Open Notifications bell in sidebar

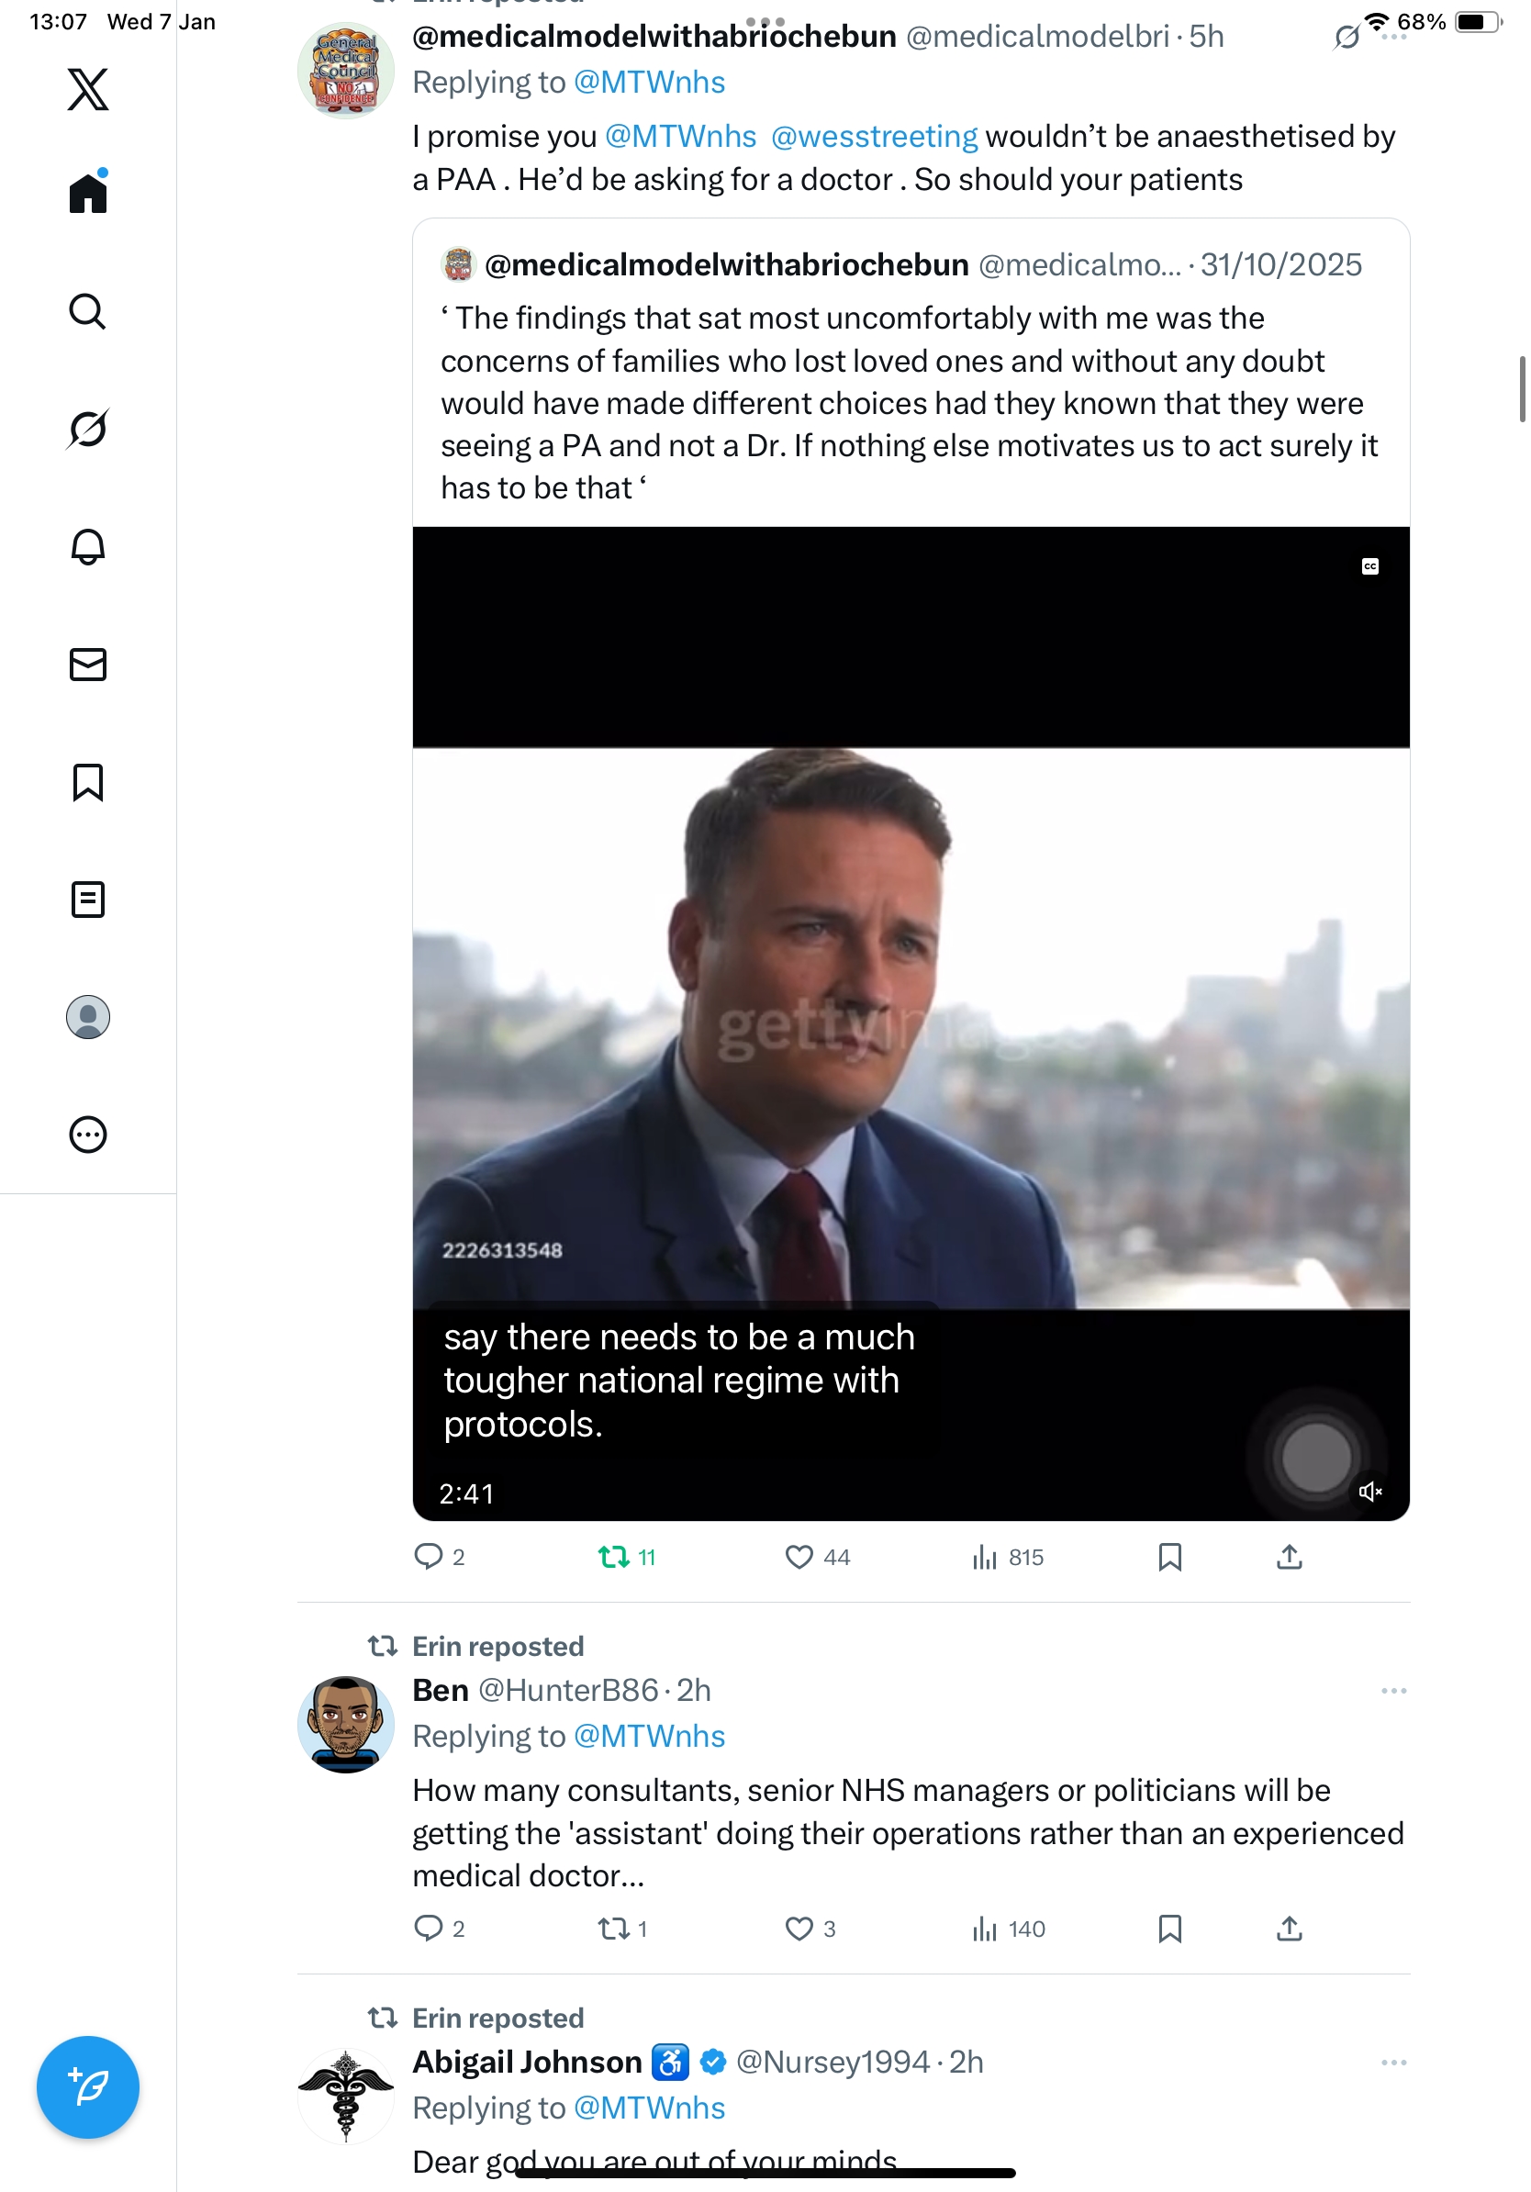coord(88,547)
